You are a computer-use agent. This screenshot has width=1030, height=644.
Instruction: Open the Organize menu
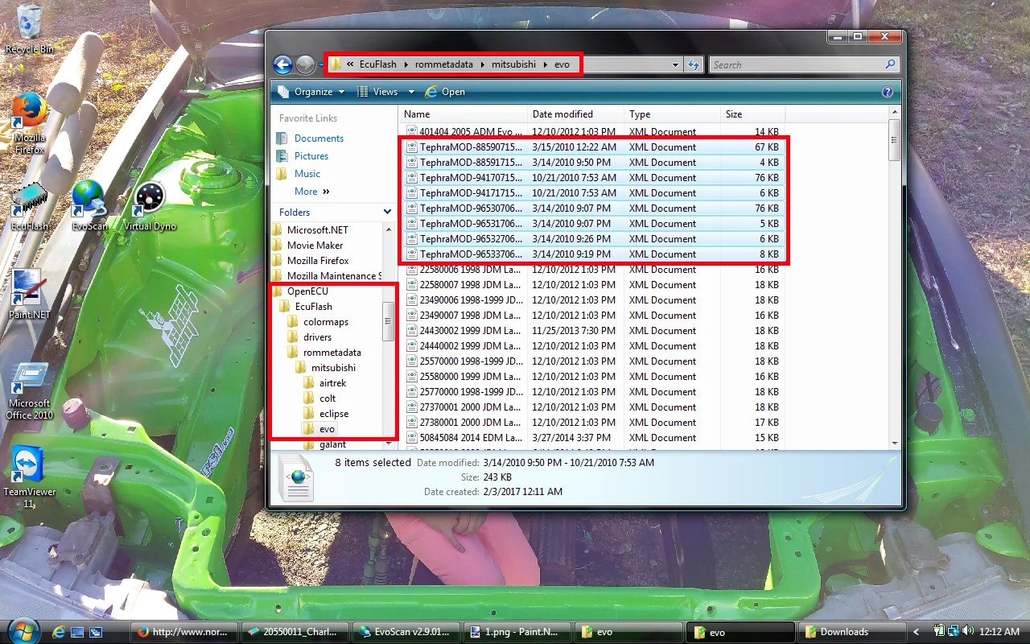tap(311, 92)
